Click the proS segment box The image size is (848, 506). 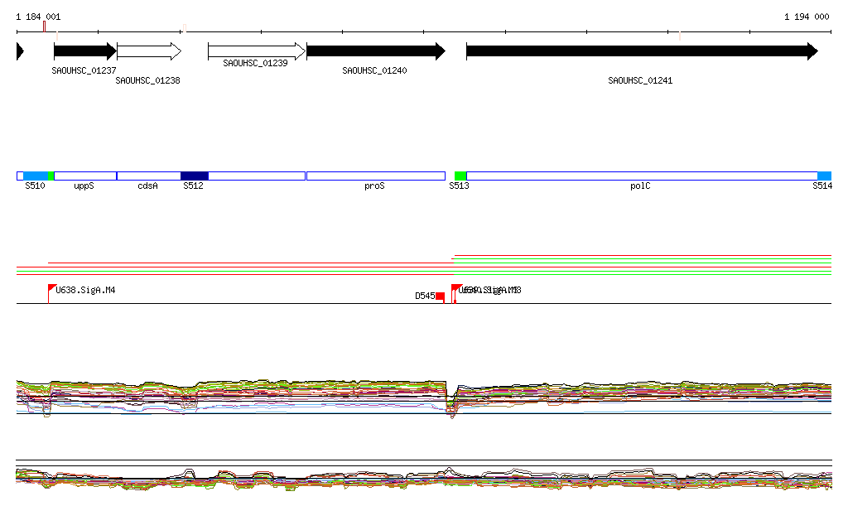pyautogui.click(x=375, y=176)
